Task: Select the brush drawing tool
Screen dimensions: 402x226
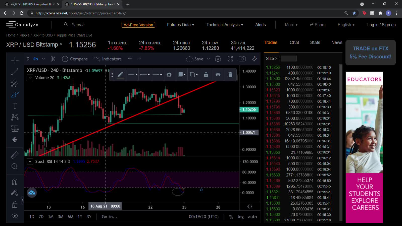Action: pyautogui.click(x=15, y=95)
